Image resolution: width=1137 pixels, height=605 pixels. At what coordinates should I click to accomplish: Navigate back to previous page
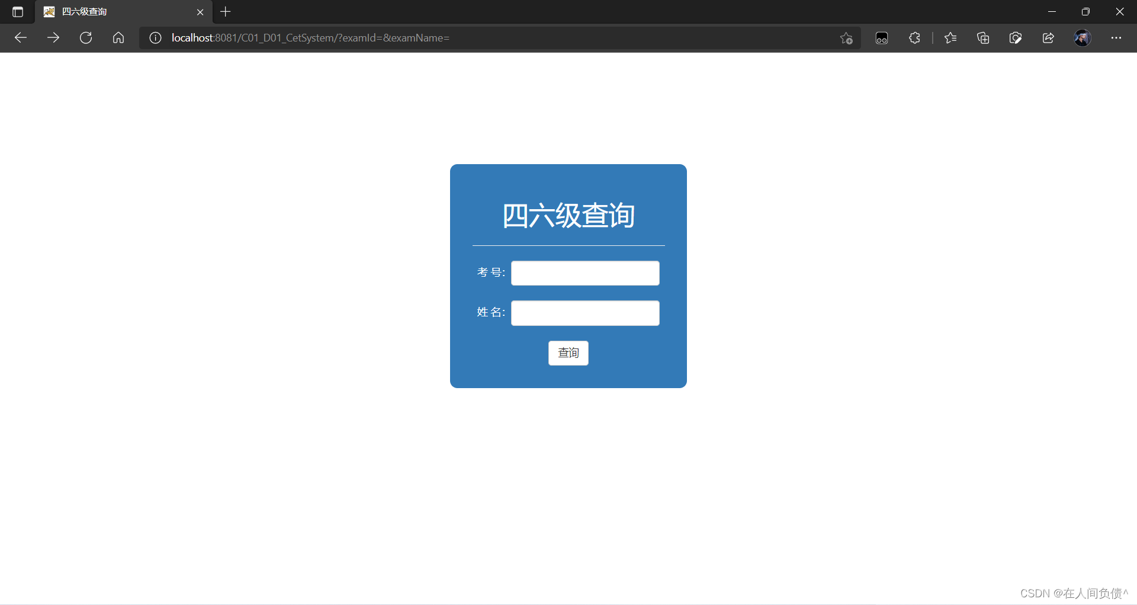20,37
